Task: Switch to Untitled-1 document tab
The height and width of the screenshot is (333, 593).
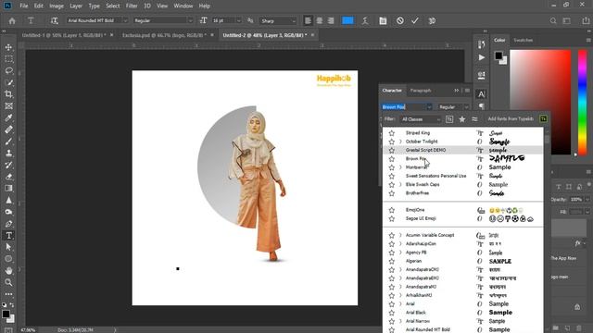Action: pyautogui.click(x=63, y=35)
